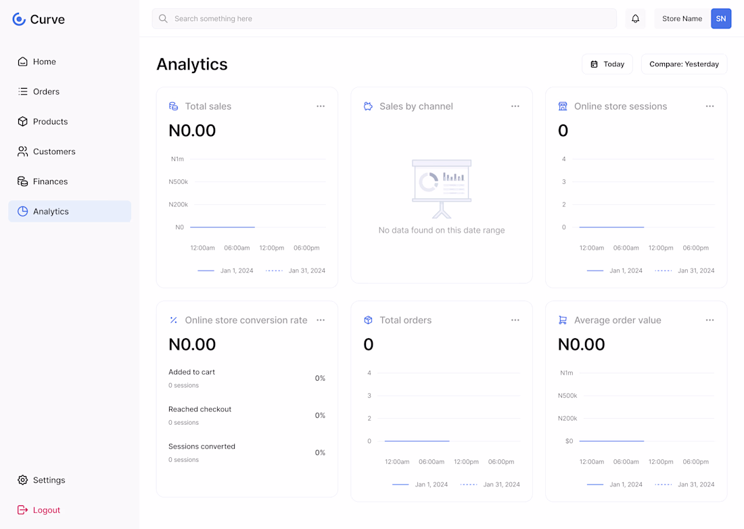
Task: Go to Orders in the sidebar
Action: click(69, 91)
